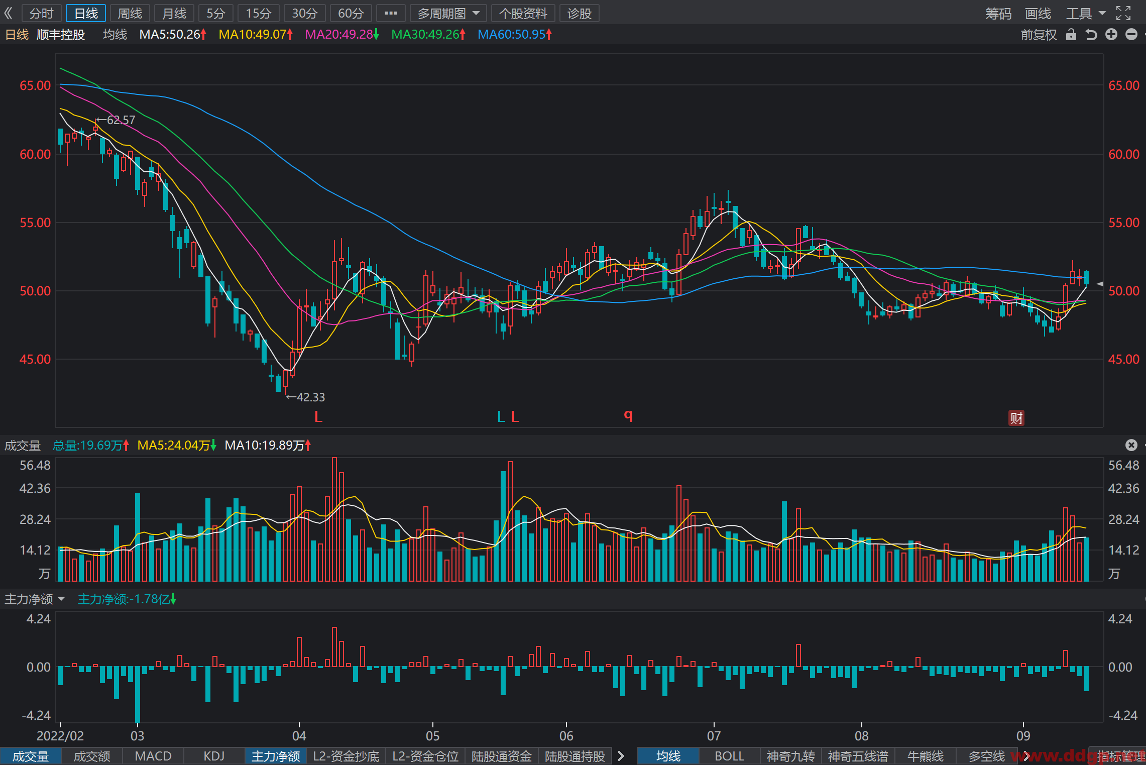Toggle fullscreen with the expand icon
This screenshot has height=765, width=1146.
pos(1123,13)
